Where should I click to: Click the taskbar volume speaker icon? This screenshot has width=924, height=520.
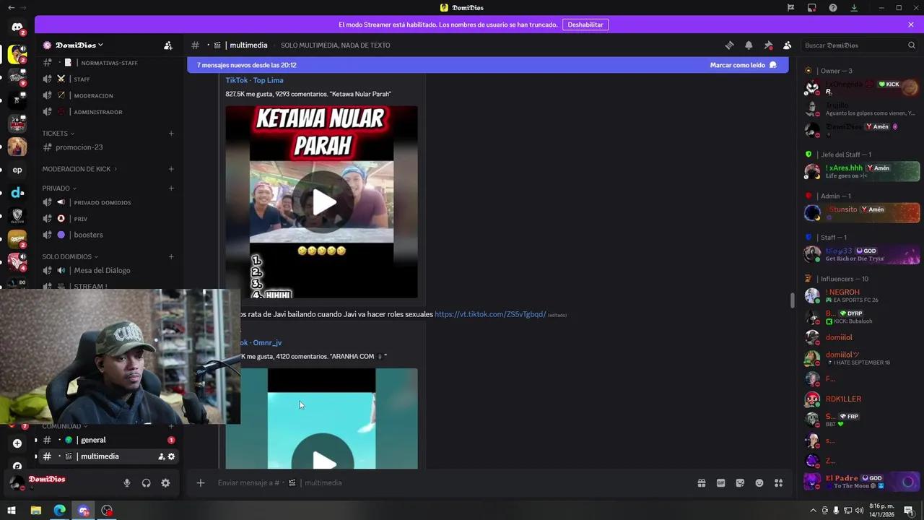pyautogui.click(x=859, y=511)
